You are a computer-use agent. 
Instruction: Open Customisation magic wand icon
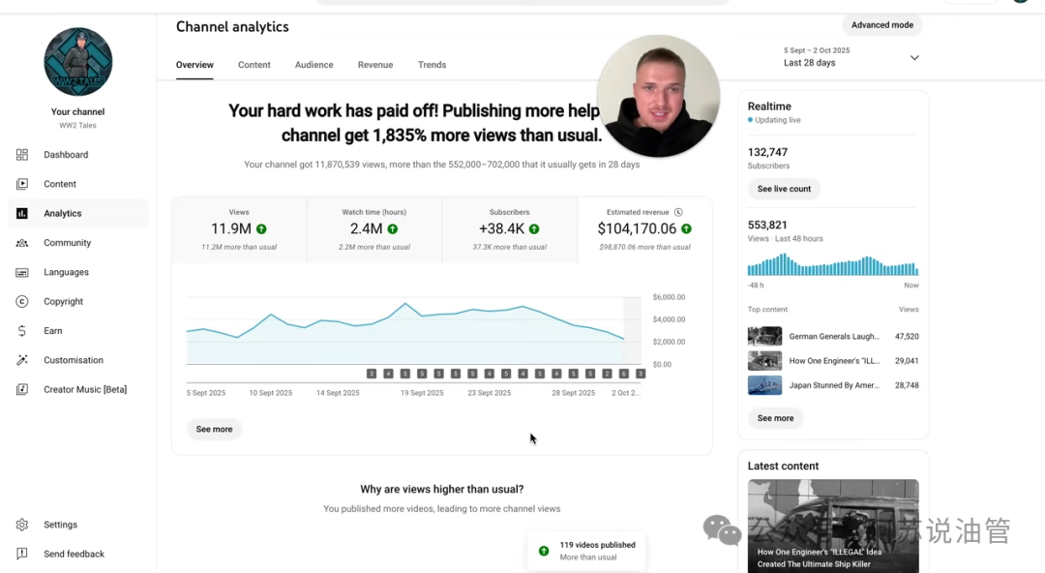pyautogui.click(x=22, y=360)
